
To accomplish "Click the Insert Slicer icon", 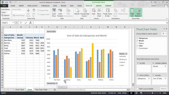I will (54, 13).
